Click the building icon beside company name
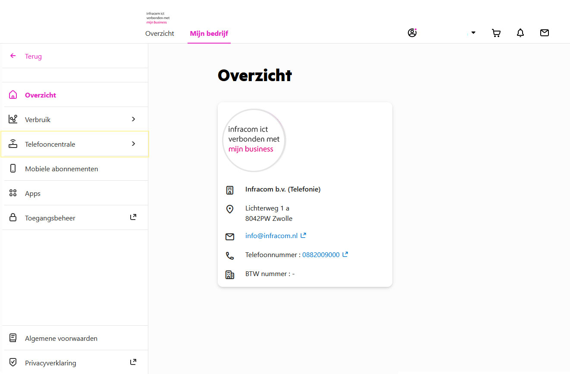The height and width of the screenshot is (374, 570). (230, 190)
